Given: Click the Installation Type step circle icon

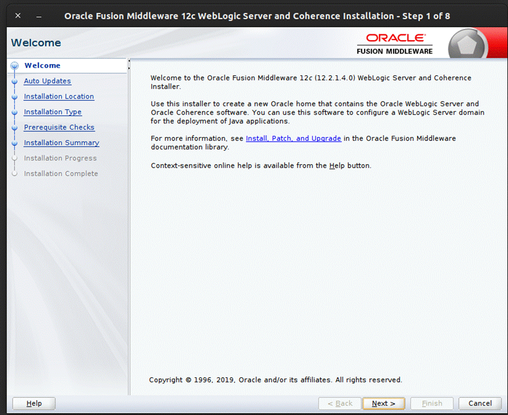Looking at the screenshot, I should tap(15, 112).
